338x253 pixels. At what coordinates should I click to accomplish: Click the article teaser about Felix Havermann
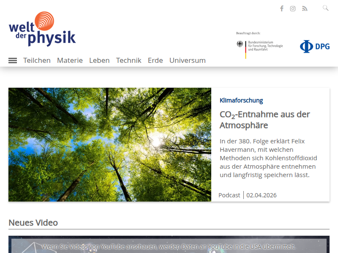pyautogui.click(x=268, y=158)
